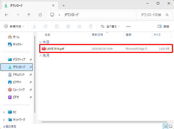The image size is (174, 129).
Task: Click the navigation pane vertical scrollbar
Action: pyautogui.click(x=35, y=74)
